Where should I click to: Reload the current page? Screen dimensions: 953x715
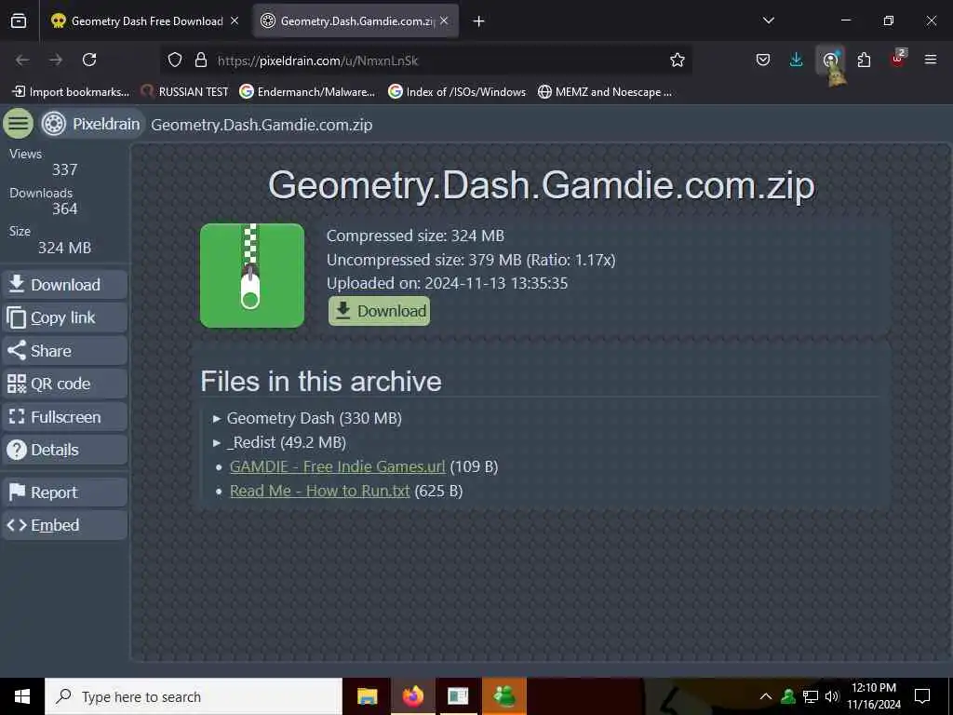coord(89,60)
